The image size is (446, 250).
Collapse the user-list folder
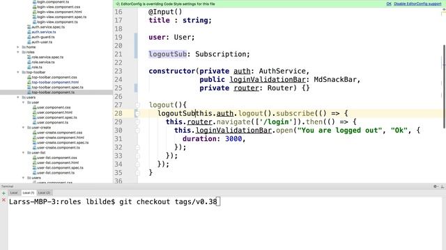[23, 153]
